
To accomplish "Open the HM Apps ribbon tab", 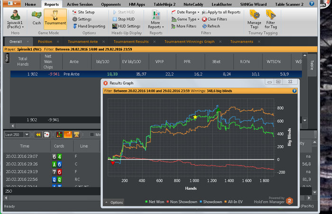I will click(x=137, y=4).
